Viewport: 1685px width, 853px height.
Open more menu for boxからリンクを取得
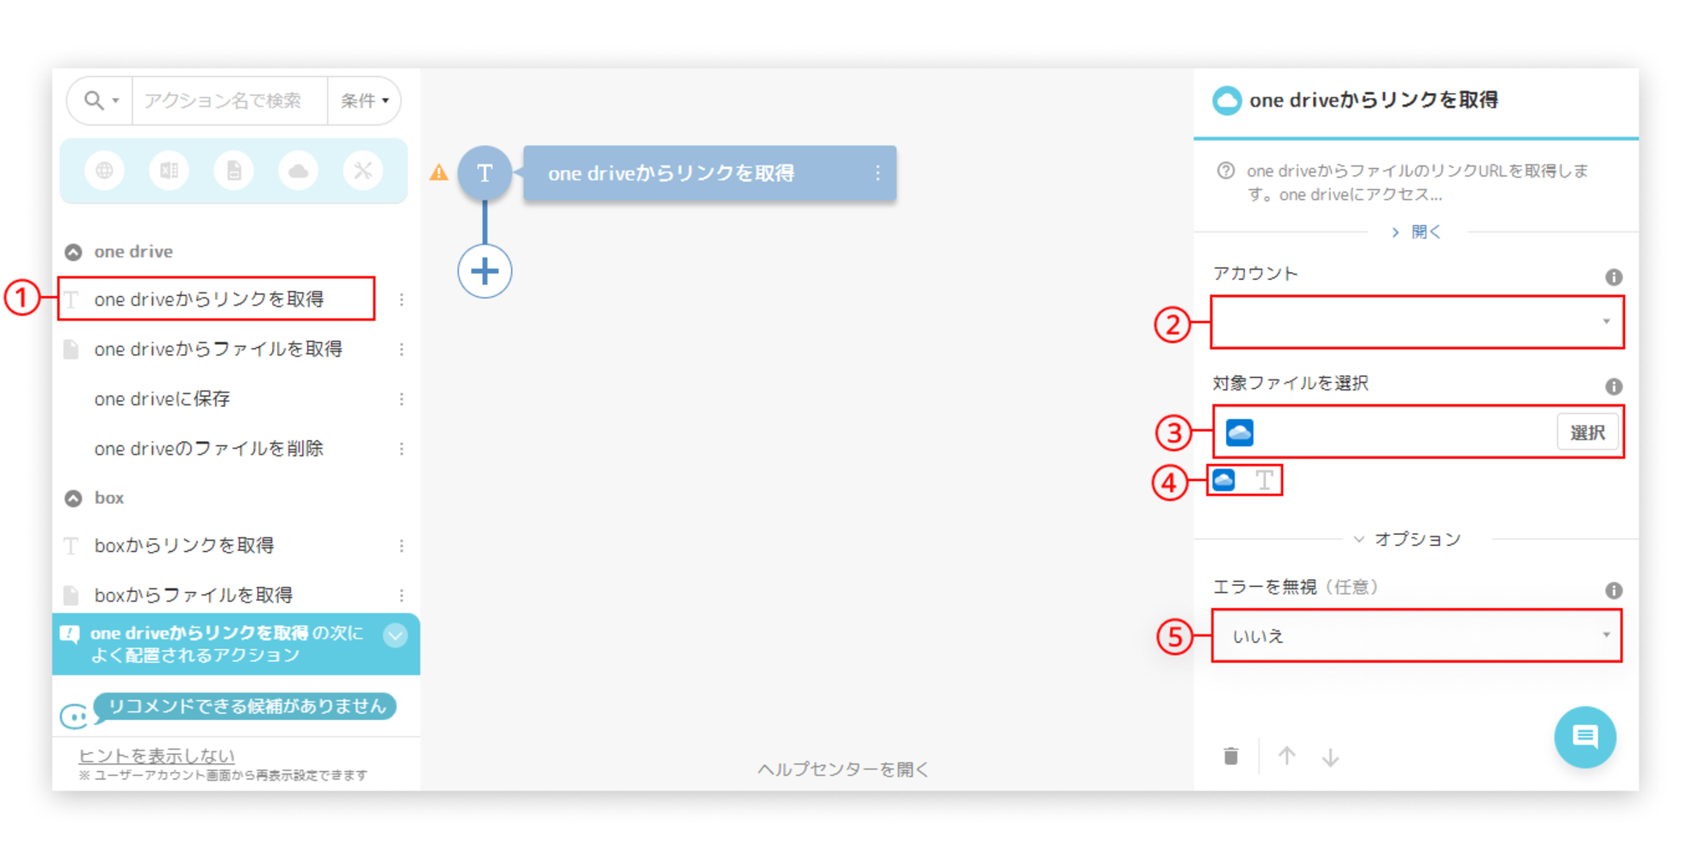tap(401, 545)
